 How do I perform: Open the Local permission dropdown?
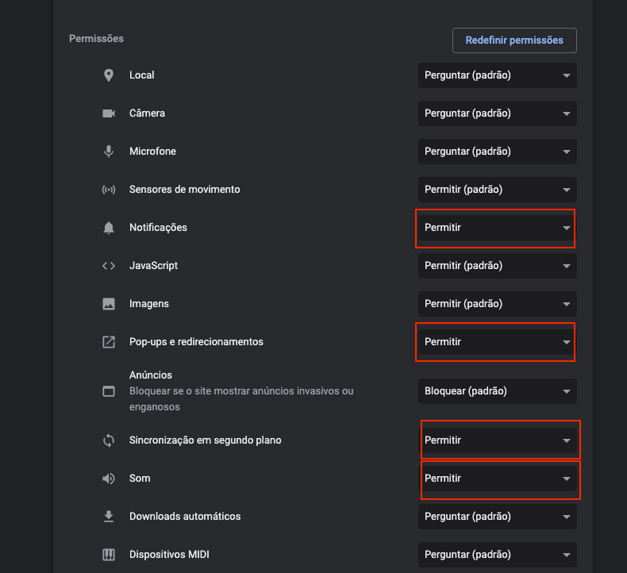(497, 75)
